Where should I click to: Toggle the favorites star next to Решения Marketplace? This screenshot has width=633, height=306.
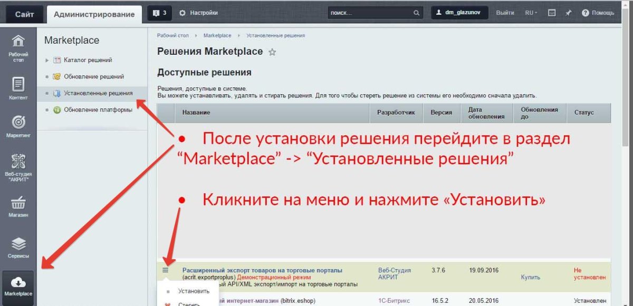click(272, 52)
